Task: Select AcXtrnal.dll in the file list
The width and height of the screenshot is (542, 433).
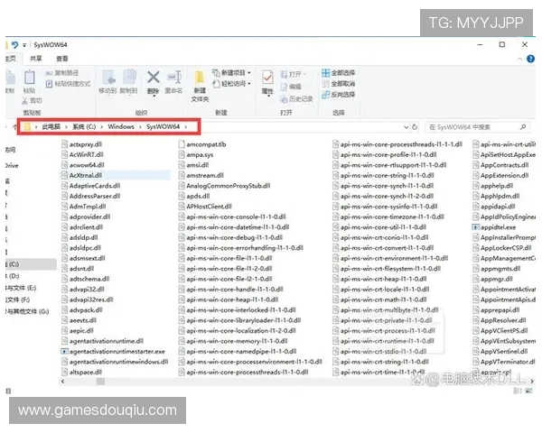Action: coord(87,175)
